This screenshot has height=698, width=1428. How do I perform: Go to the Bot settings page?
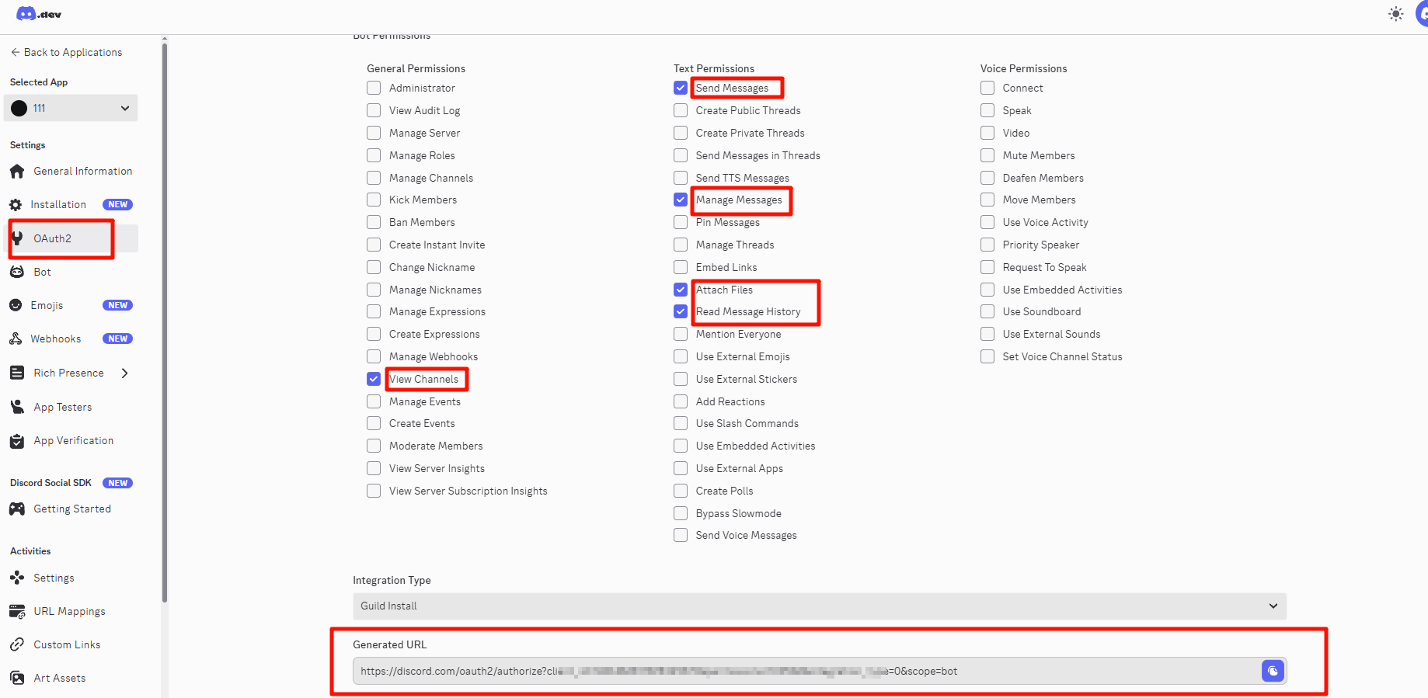tap(43, 272)
